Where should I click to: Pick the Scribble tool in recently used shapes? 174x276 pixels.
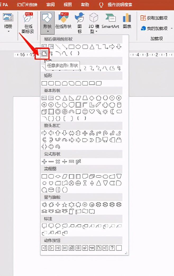51,53
